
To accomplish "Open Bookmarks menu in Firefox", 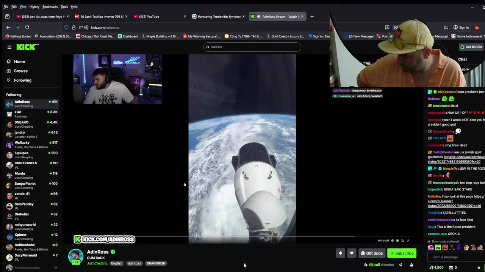I will (50, 7).
